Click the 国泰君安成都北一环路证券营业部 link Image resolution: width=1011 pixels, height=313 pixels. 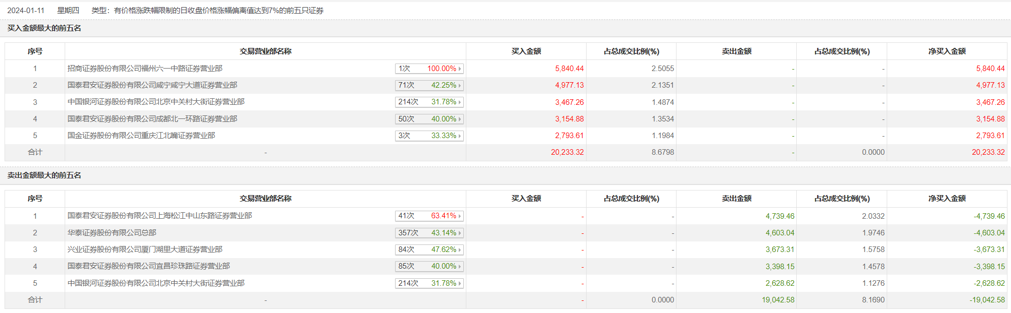tap(152, 119)
